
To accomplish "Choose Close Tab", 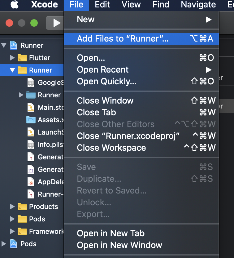I will 141,112.
